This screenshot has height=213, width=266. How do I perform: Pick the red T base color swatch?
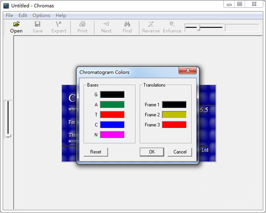pyautogui.click(x=112, y=115)
